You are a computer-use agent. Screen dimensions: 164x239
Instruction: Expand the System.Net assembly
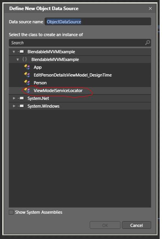14,98
